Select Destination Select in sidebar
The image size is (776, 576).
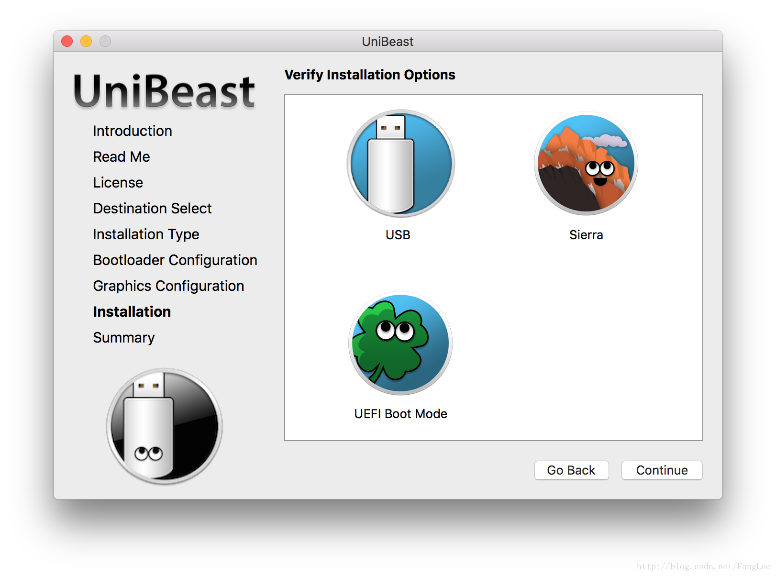[152, 209]
